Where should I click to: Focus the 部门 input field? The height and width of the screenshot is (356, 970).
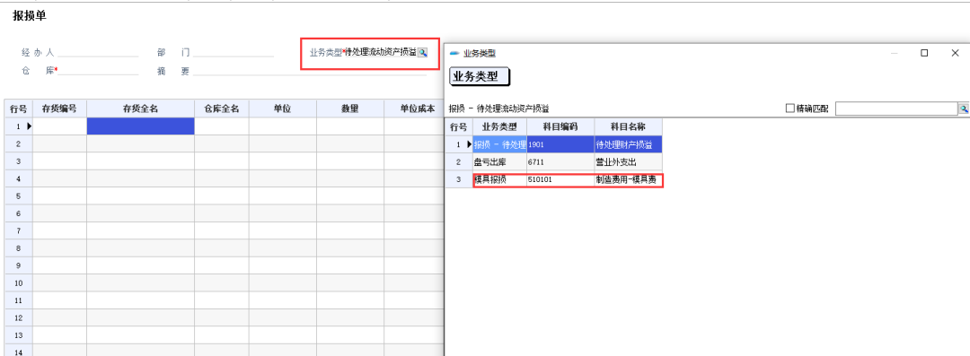(x=234, y=52)
